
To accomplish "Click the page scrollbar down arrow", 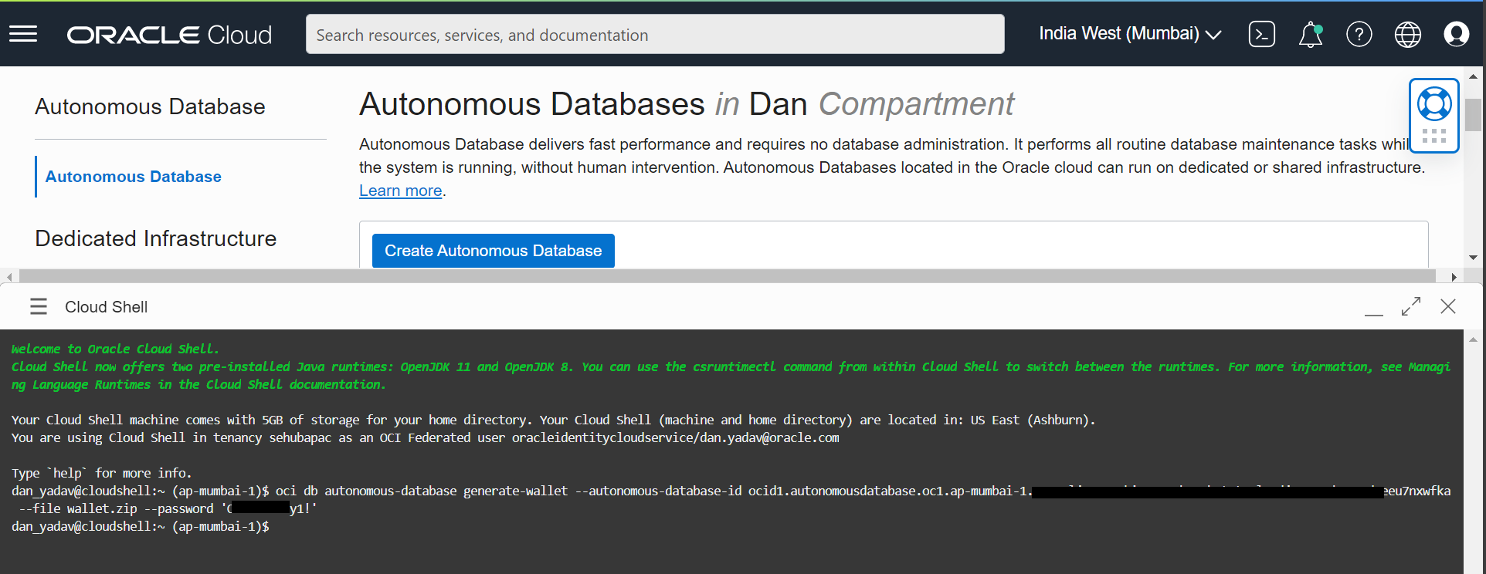I will click(x=1473, y=258).
